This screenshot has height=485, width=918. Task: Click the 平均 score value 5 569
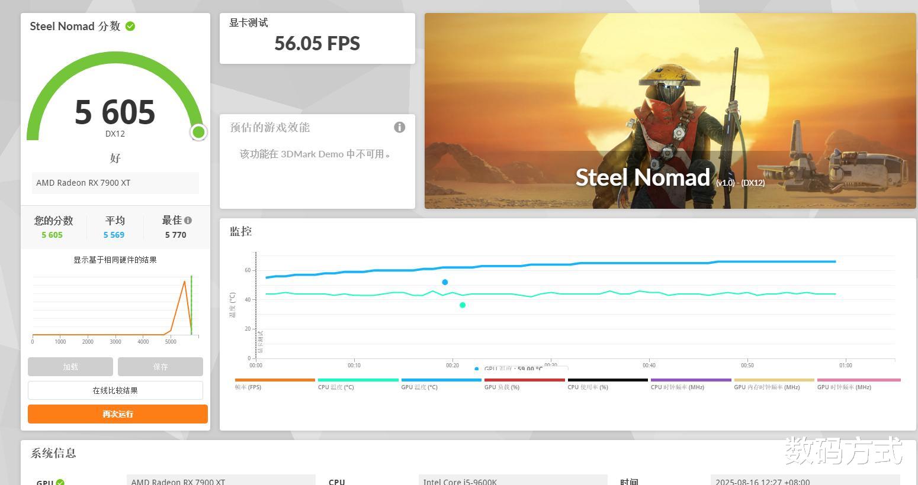coord(114,235)
